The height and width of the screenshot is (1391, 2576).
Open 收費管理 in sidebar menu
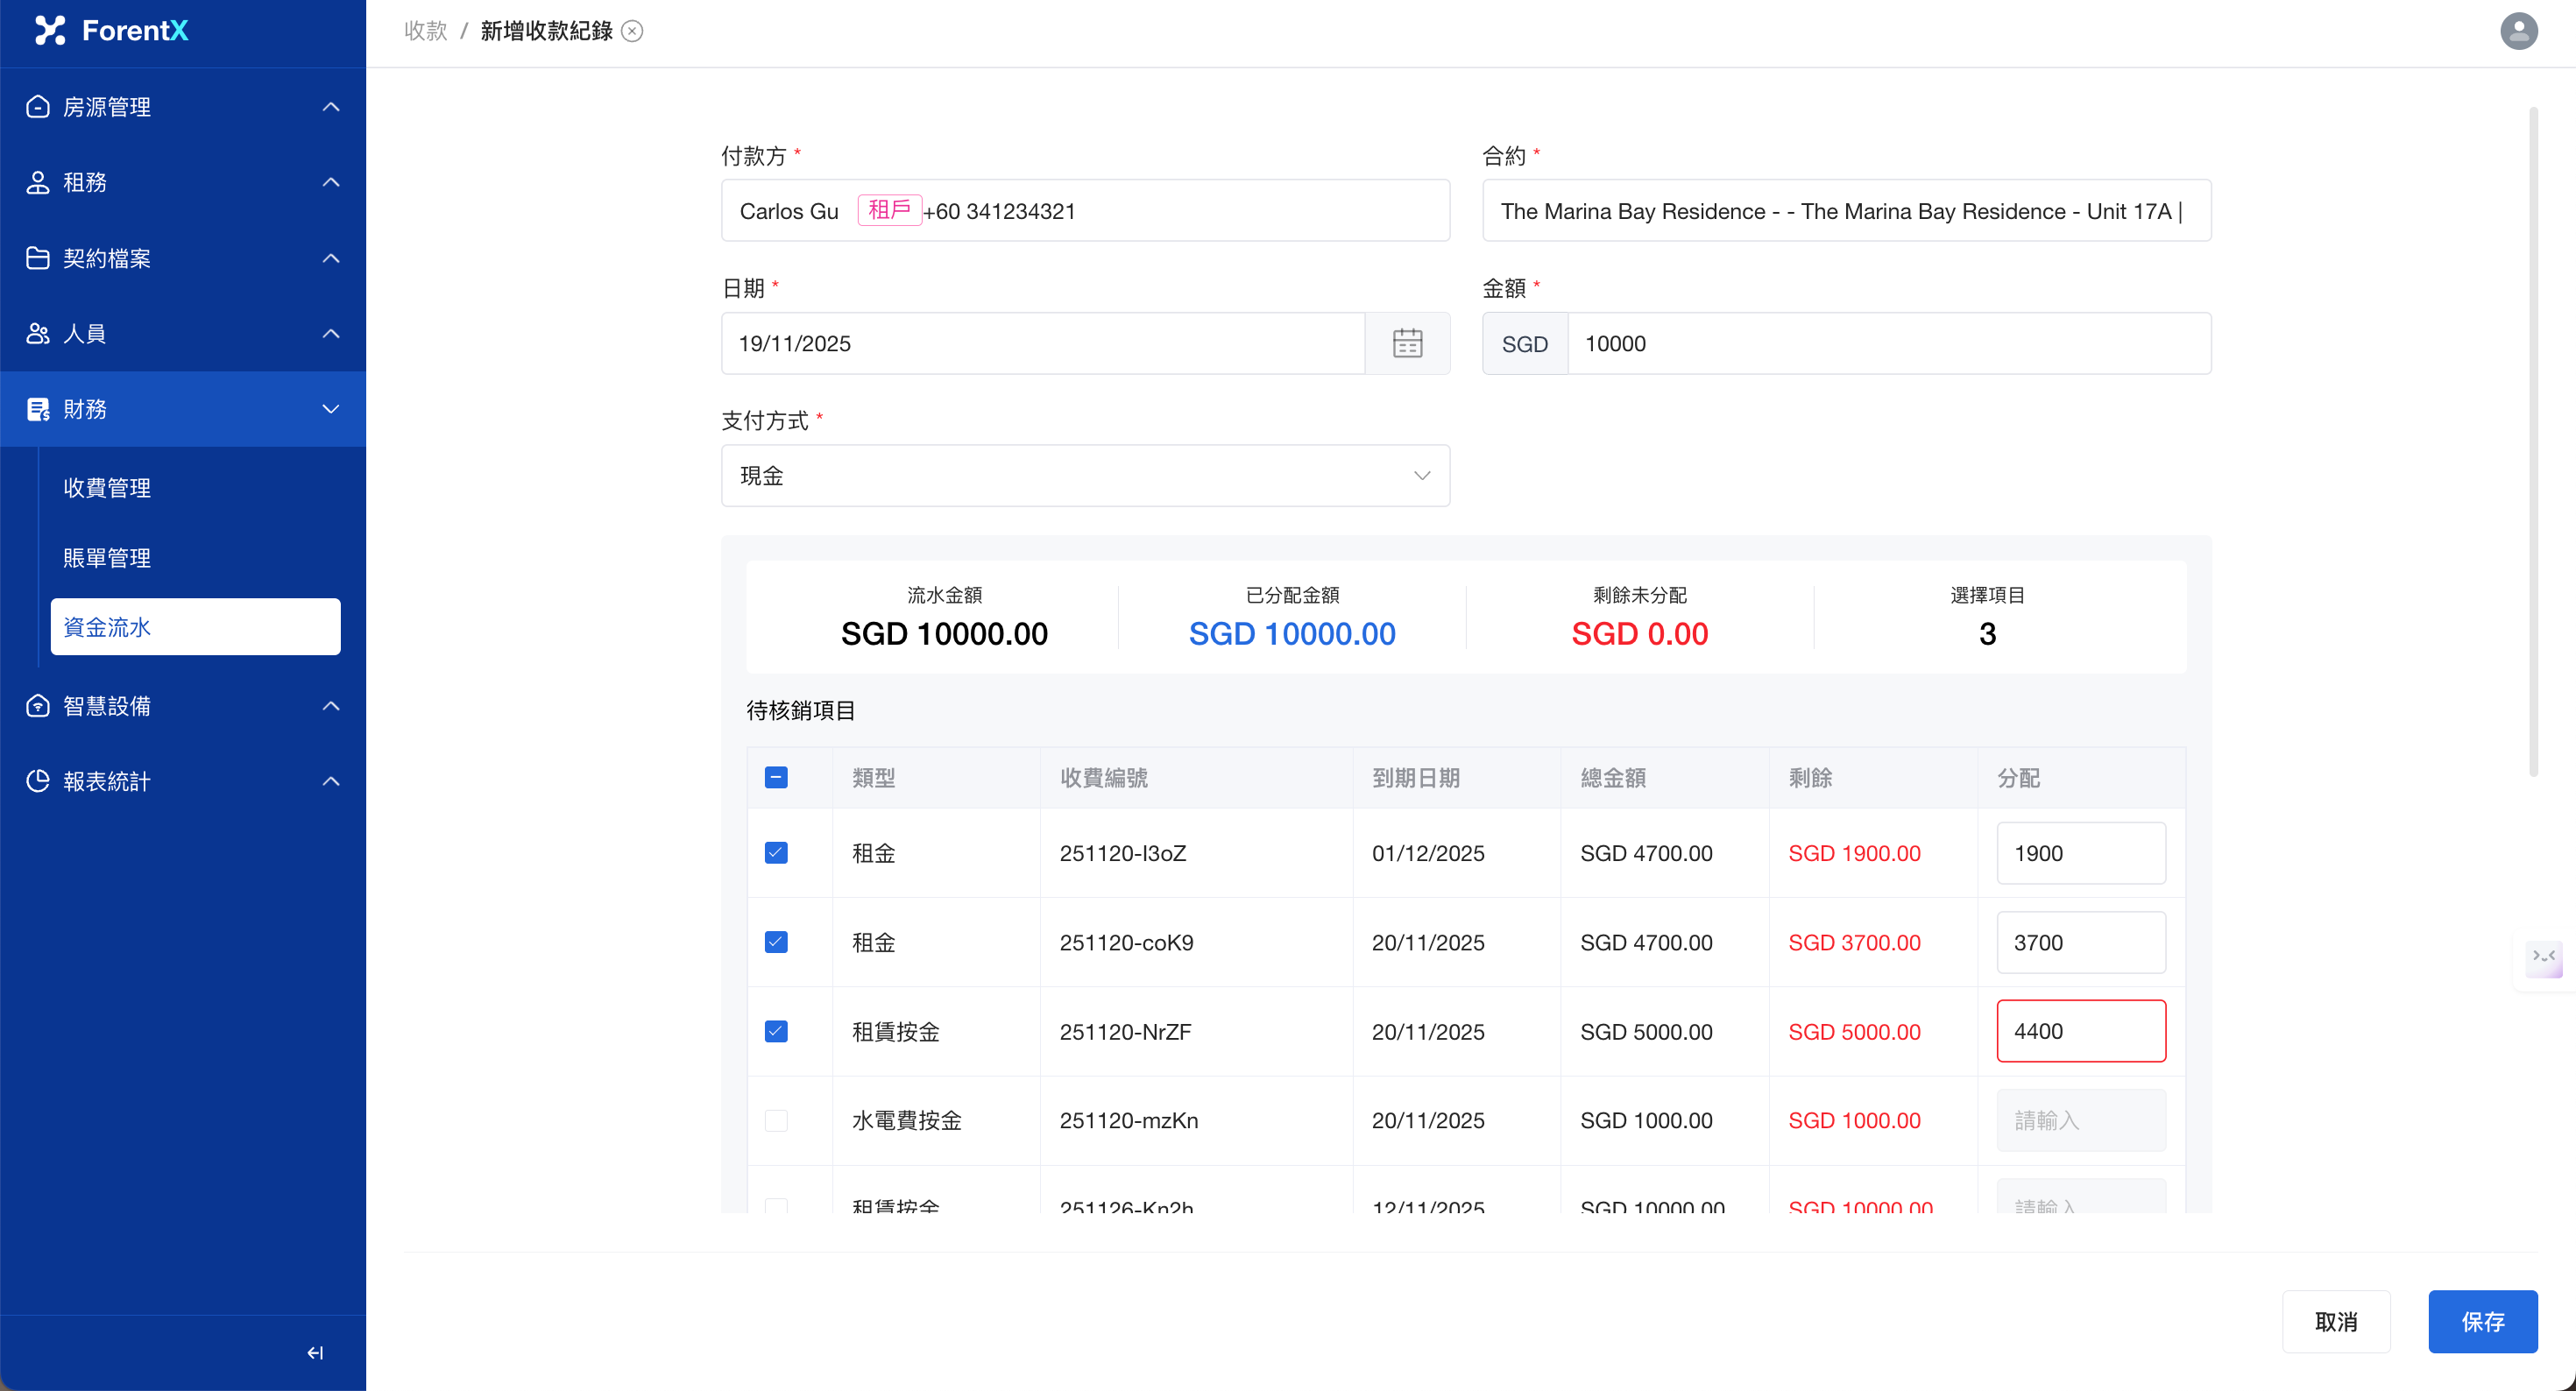tap(107, 488)
